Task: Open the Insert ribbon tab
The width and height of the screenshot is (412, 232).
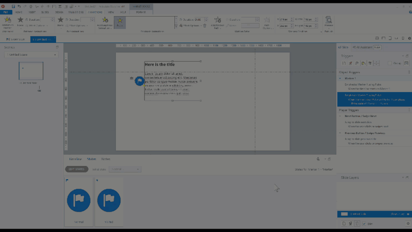Action: pyautogui.click(x=32, y=12)
